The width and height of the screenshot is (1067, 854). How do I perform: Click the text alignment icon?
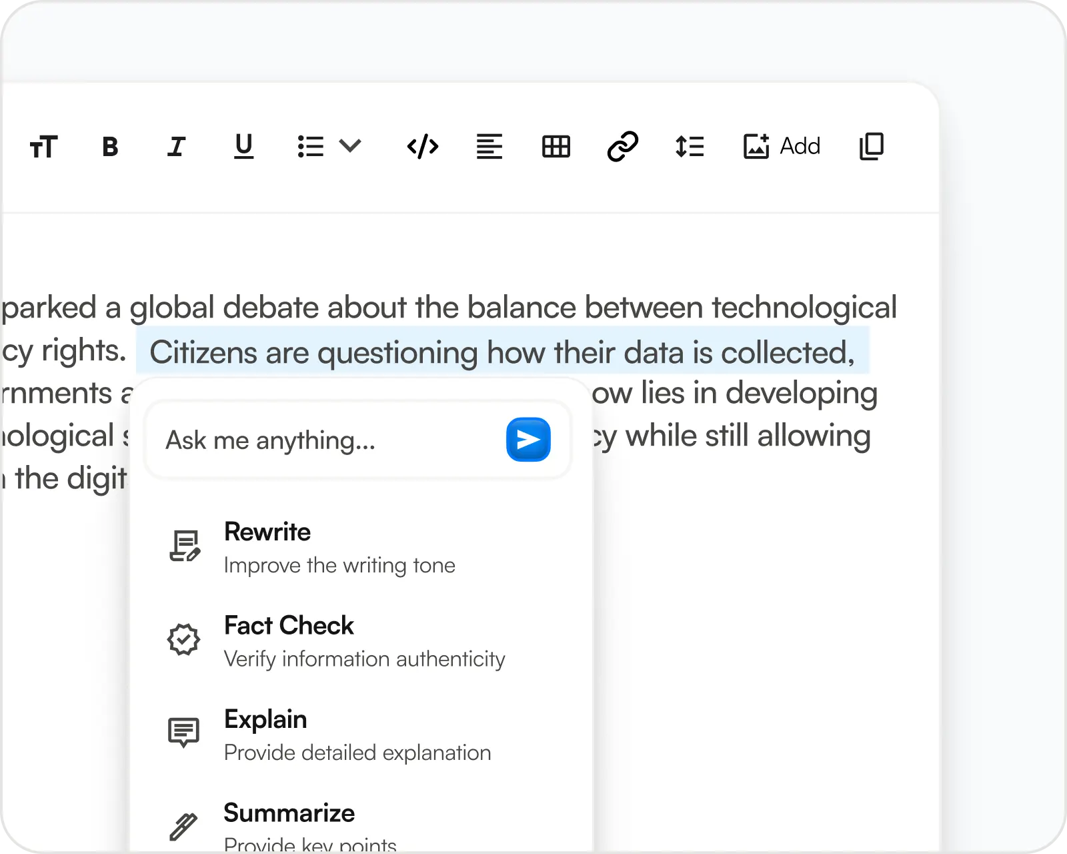(x=489, y=146)
